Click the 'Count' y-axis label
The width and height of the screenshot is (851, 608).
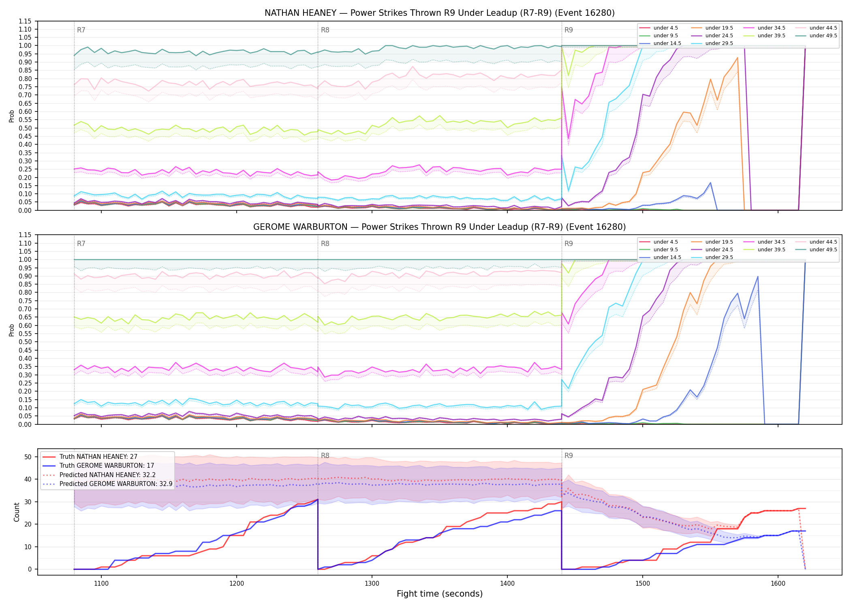[17, 512]
